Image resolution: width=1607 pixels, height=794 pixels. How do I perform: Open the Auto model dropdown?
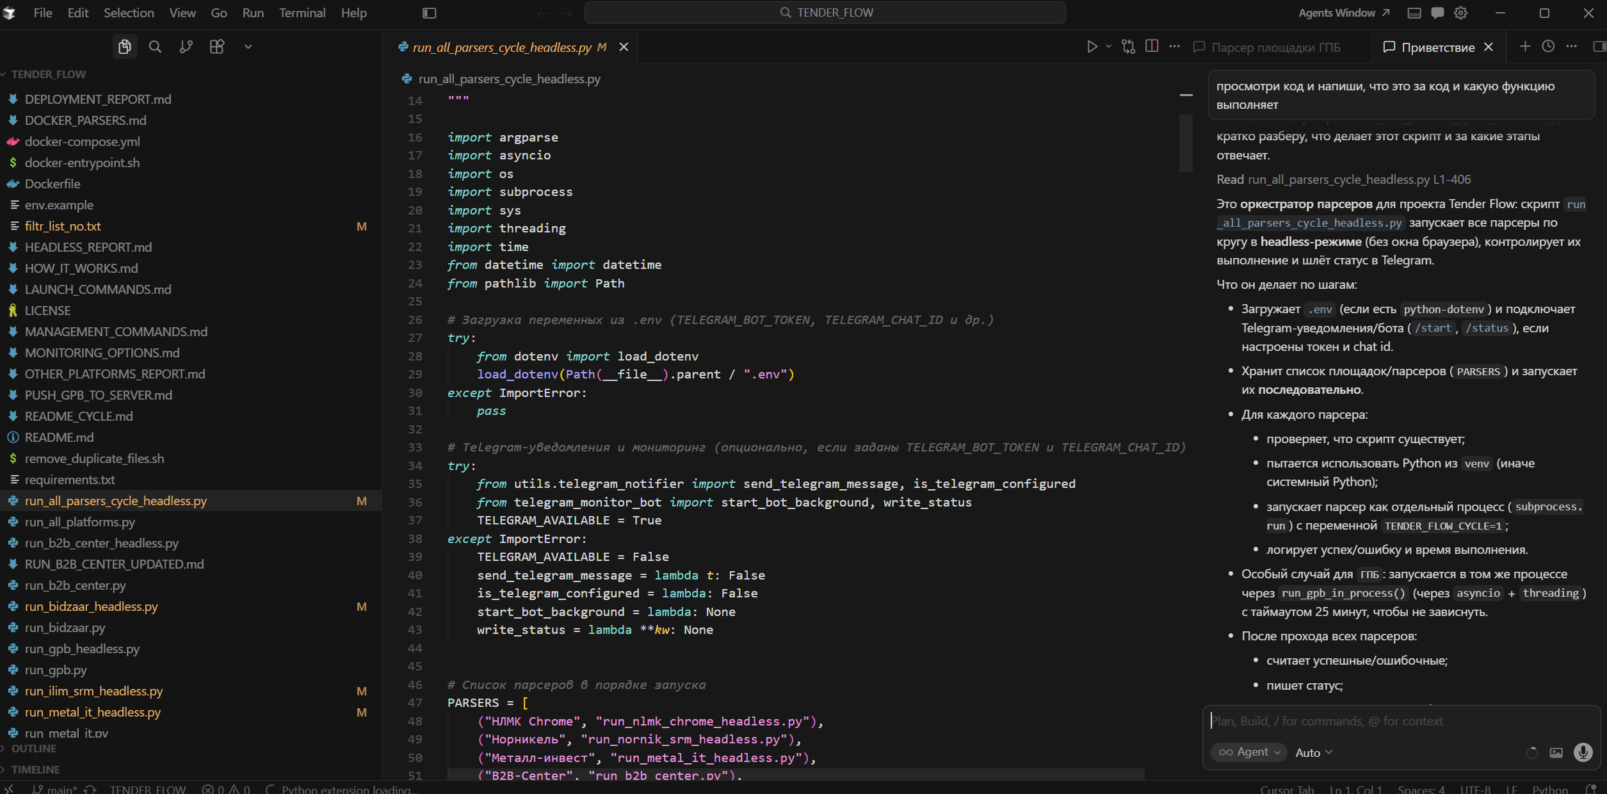click(1314, 752)
